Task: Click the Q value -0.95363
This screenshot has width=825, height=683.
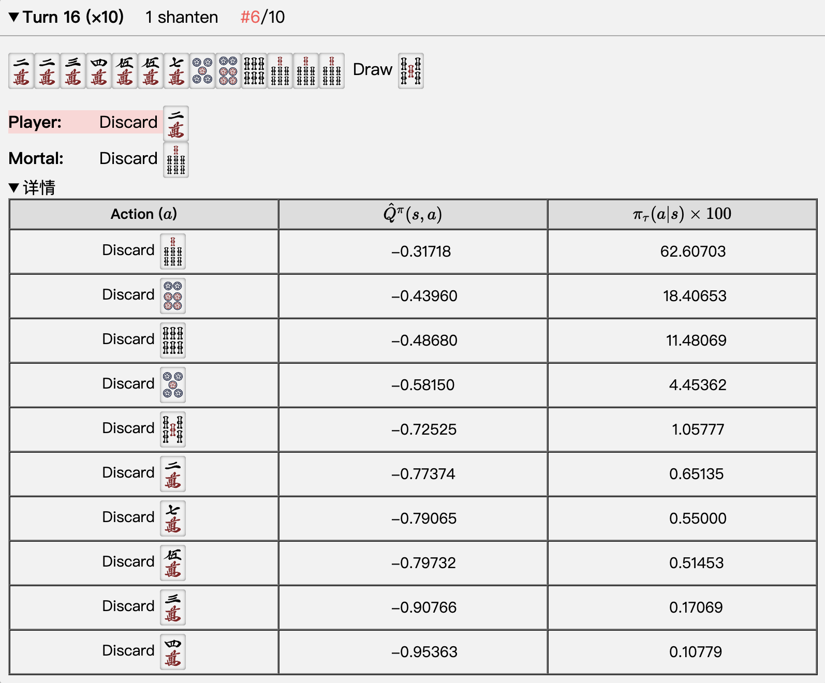Action: 424,652
